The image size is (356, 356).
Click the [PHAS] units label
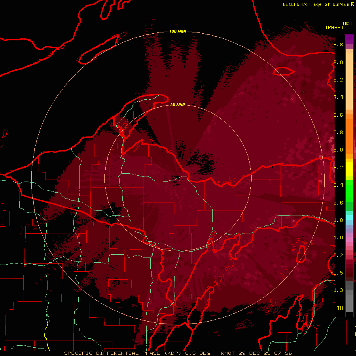click(x=334, y=27)
